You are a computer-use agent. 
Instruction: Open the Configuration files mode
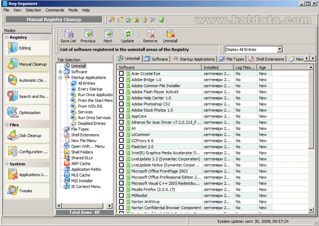27,151
